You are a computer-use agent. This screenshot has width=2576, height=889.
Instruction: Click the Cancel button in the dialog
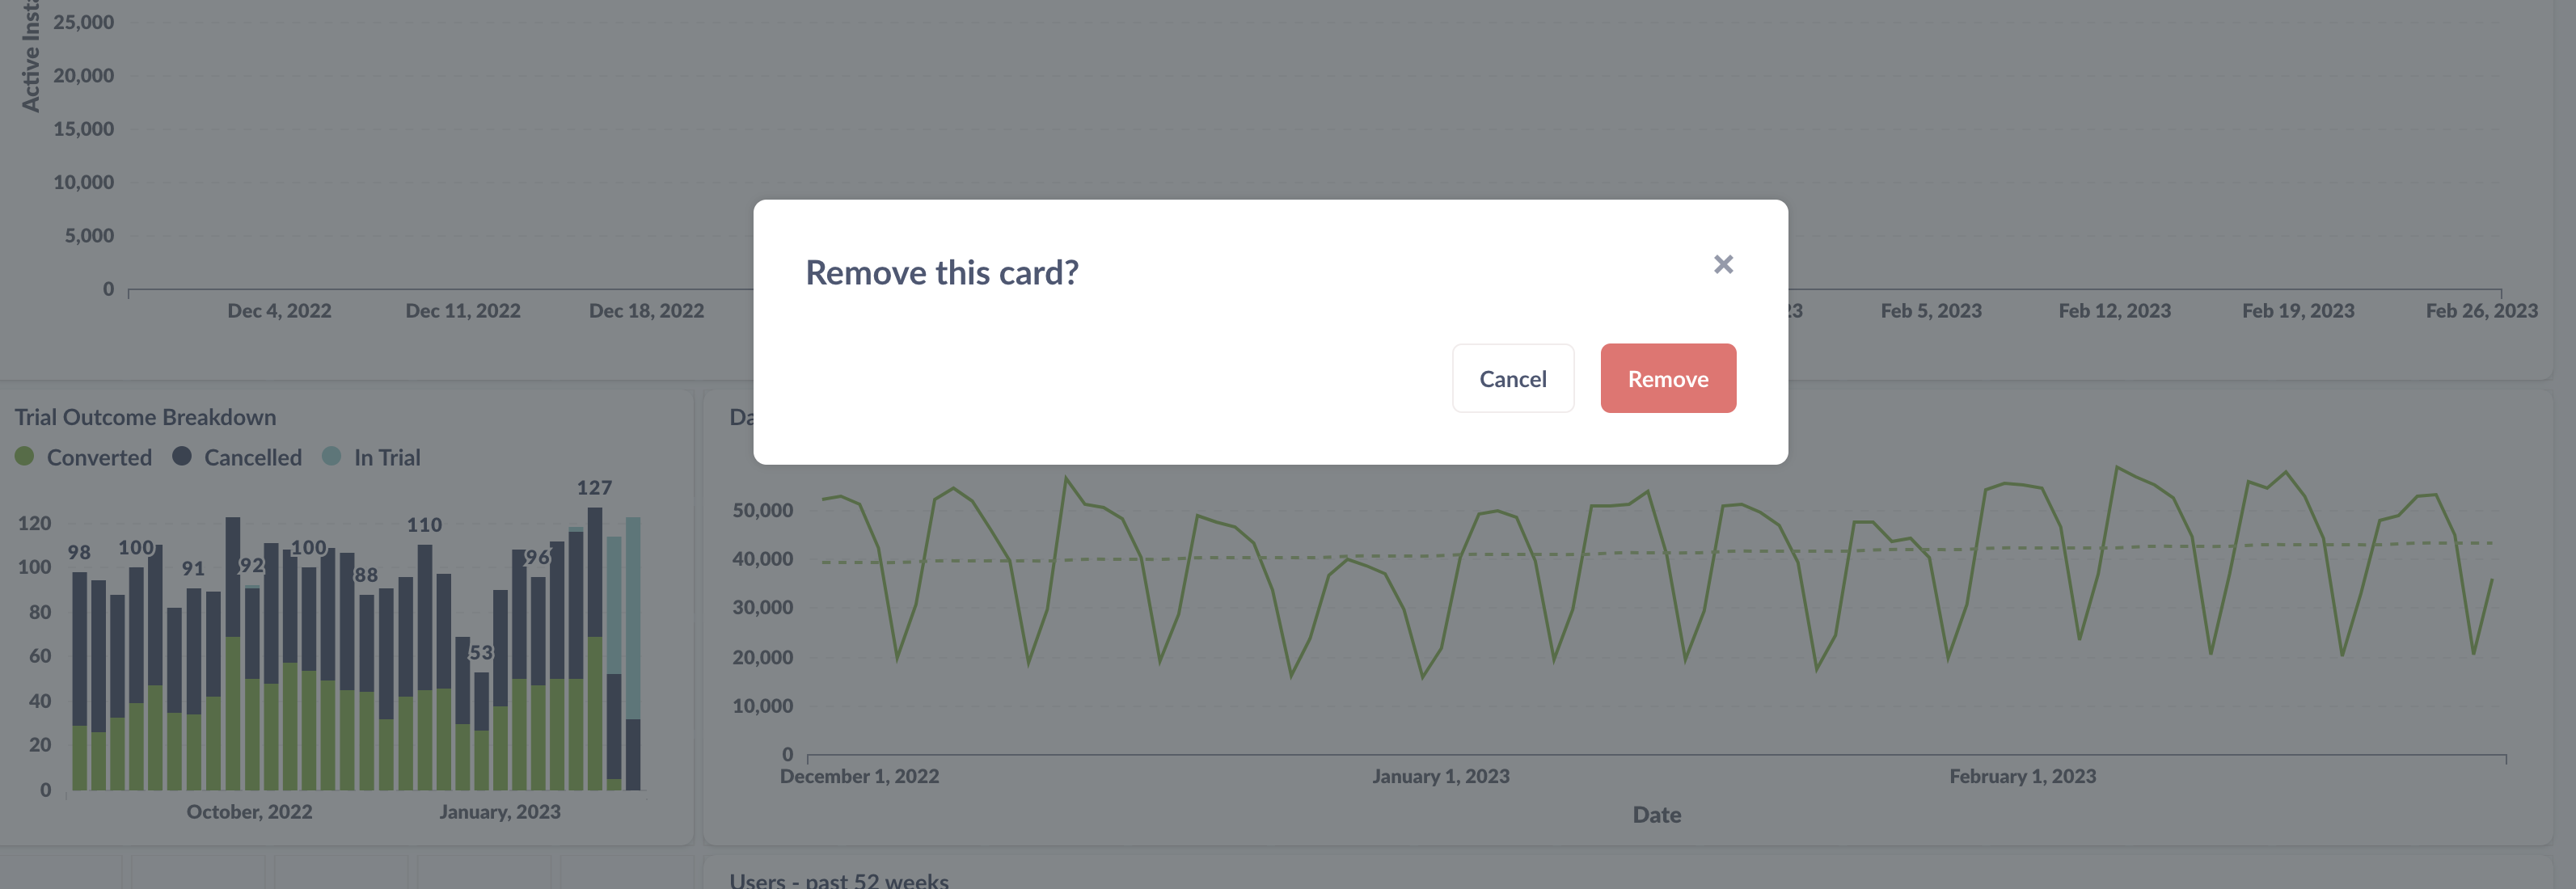point(1512,378)
